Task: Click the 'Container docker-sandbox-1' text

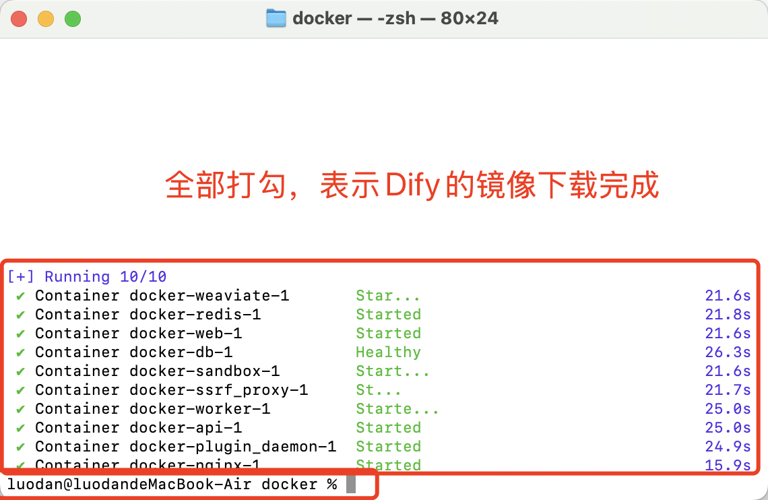Action: [157, 371]
